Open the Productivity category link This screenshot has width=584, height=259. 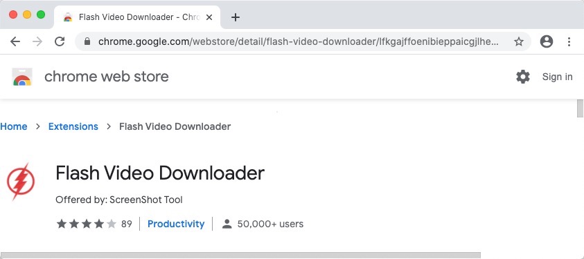[x=176, y=224]
